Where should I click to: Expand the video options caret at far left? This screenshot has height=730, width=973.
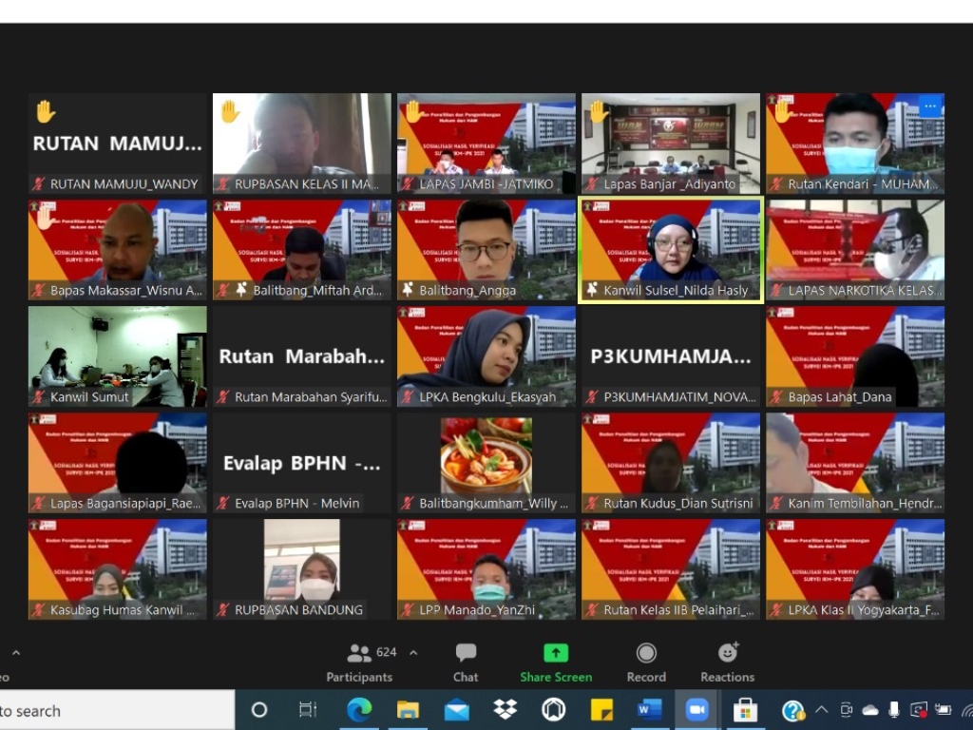pos(15,653)
